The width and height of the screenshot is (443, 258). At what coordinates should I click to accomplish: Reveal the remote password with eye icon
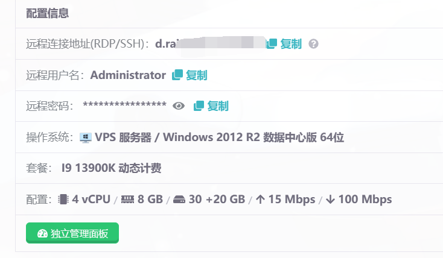179,106
